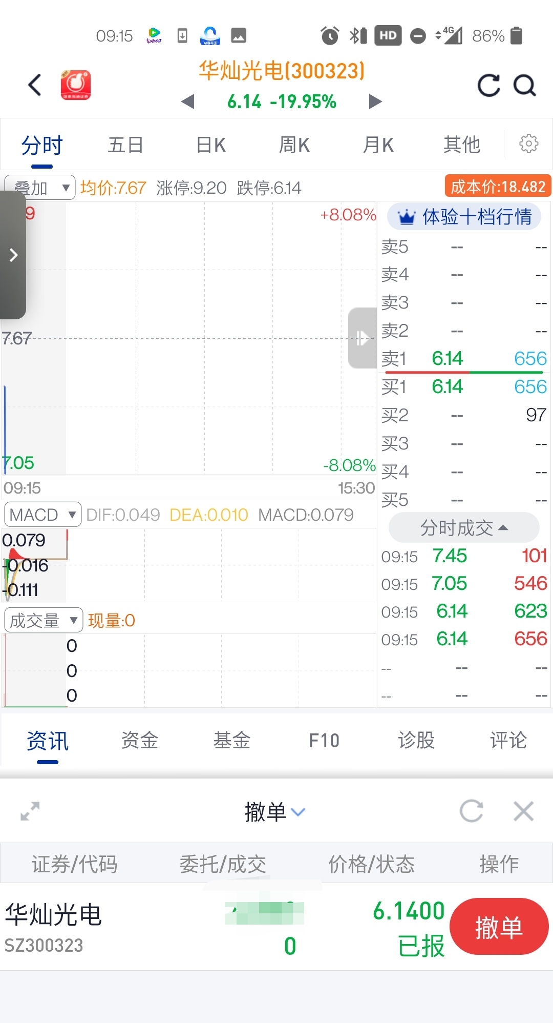
Task: Tap the 证券/代码 column header
Action: pos(75,864)
